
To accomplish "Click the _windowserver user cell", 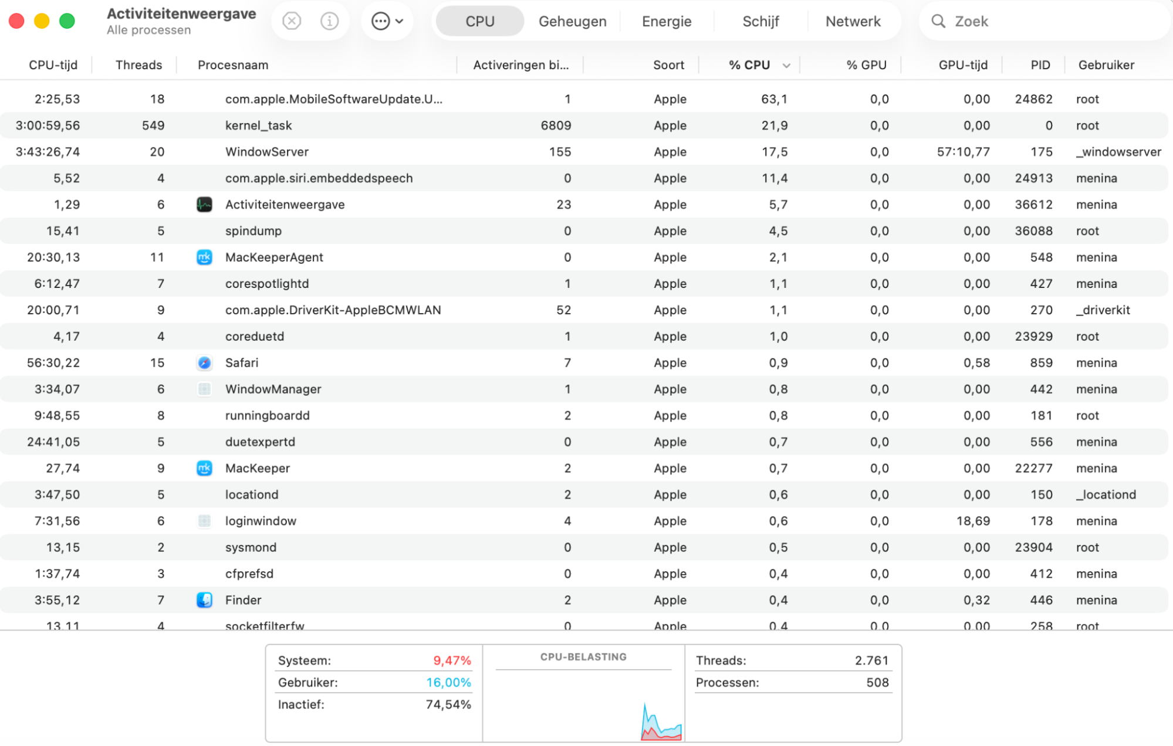I will pyautogui.click(x=1118, y=152).
